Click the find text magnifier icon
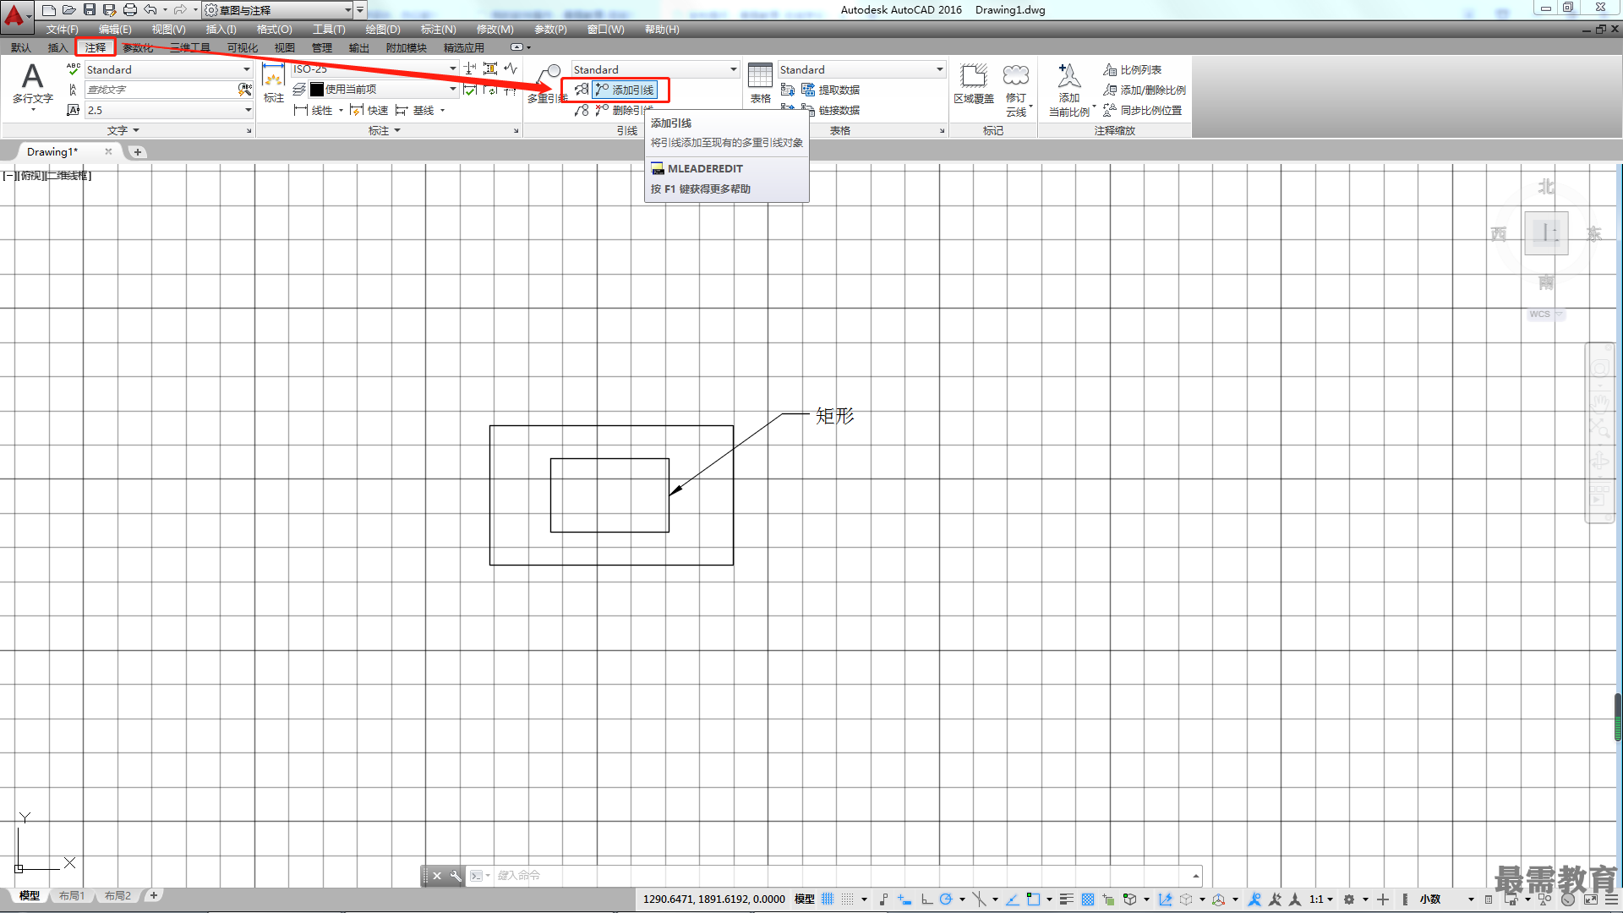1623x913 pixels. point(245,90)
